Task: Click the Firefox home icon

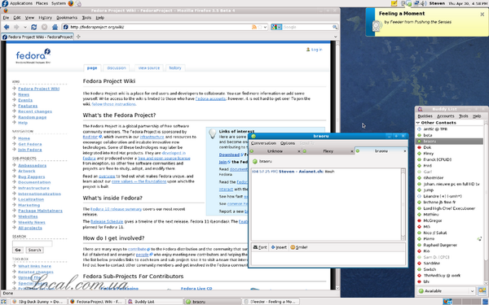Action: point(55,27)
